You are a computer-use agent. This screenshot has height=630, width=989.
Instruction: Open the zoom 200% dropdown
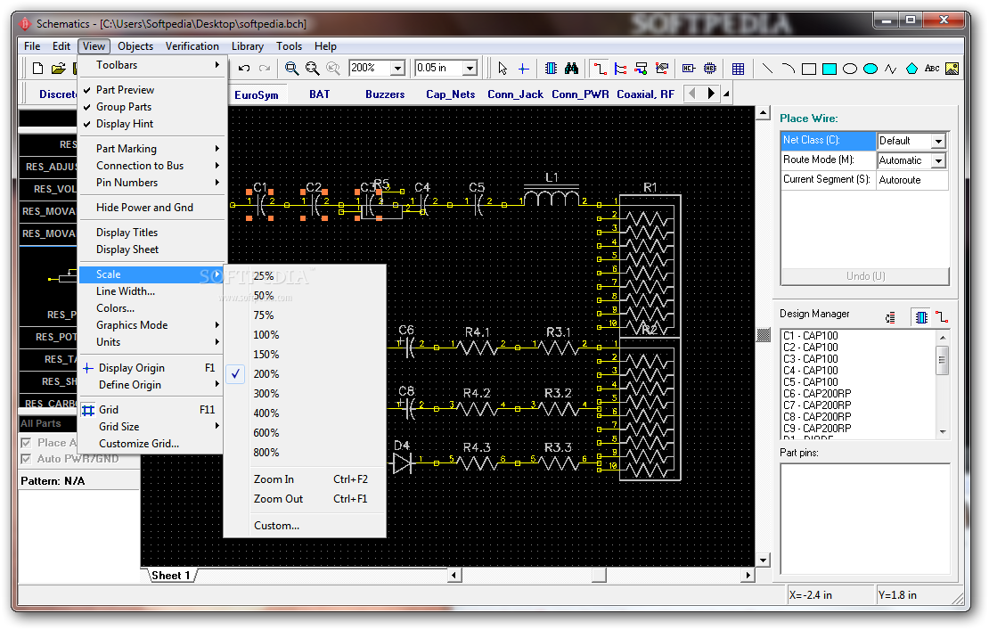point(397,68)
